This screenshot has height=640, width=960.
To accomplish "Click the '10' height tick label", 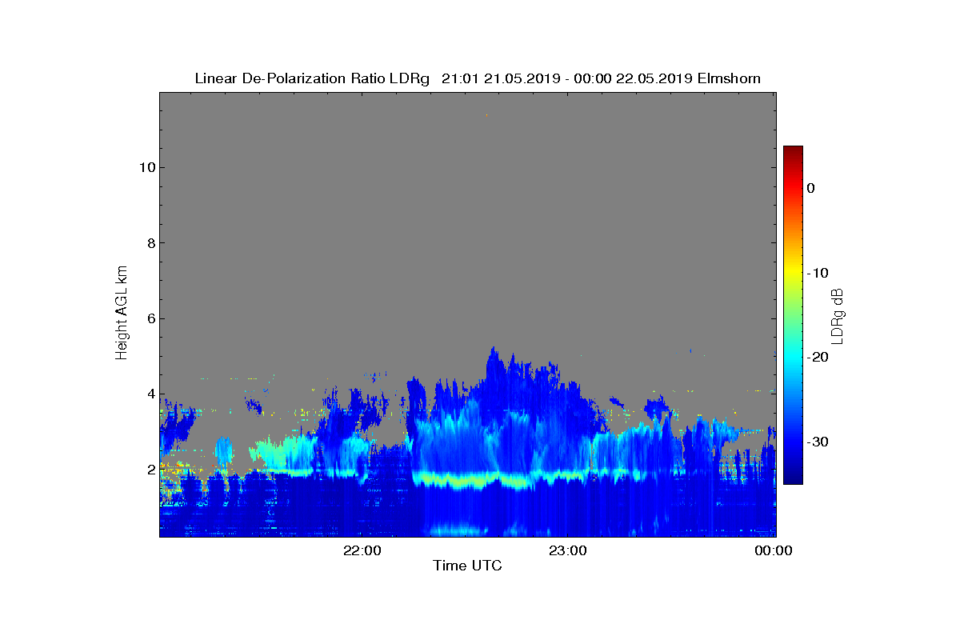I will coord(146,167).
